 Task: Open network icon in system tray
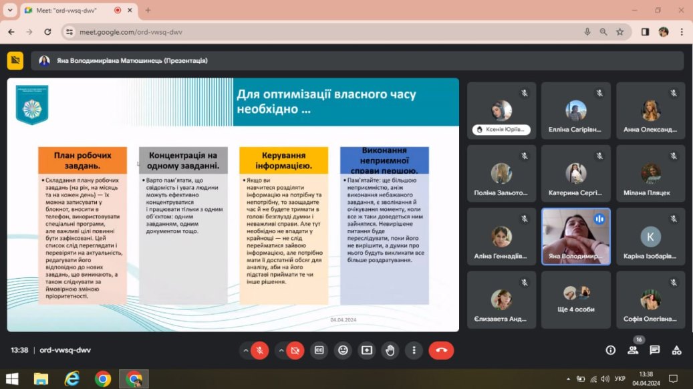(593, 379)
